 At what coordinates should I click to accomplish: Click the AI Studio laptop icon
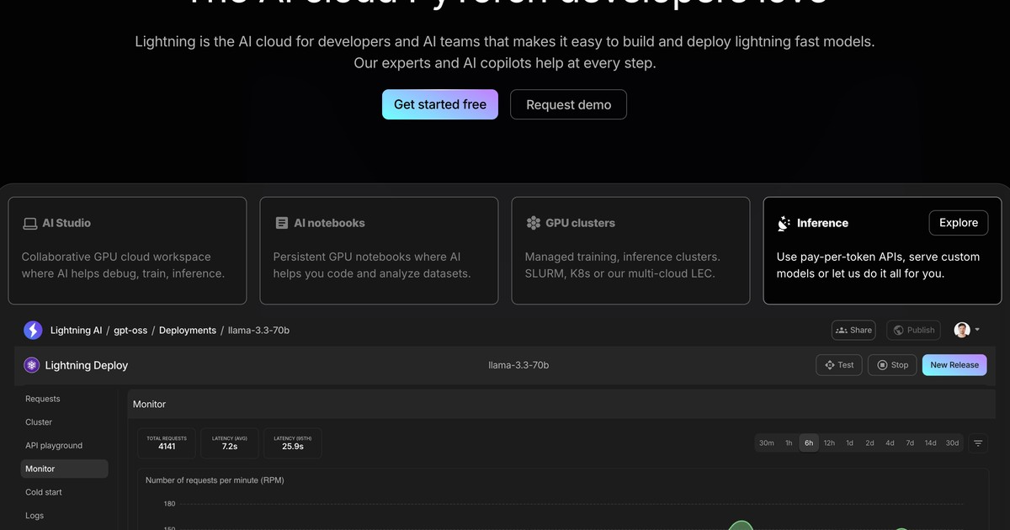pos(29,223)
